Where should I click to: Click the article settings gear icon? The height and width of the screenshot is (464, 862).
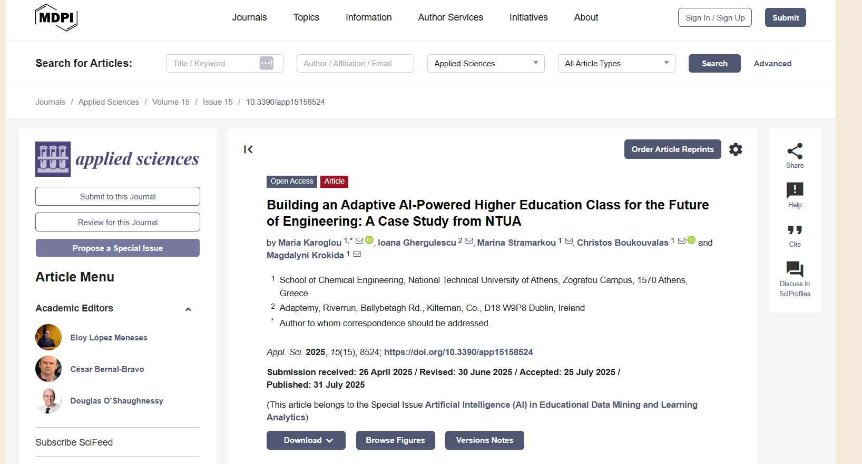(736, 149)
